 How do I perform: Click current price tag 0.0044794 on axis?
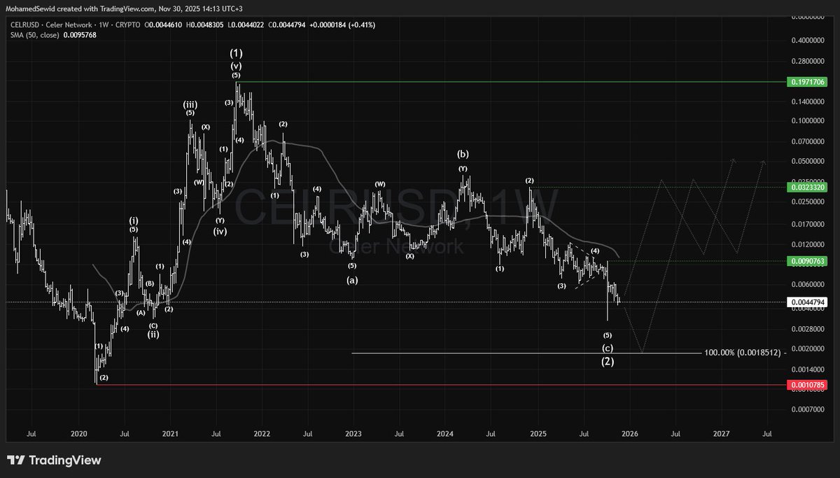pyautogui.click(x=808, y=302)
